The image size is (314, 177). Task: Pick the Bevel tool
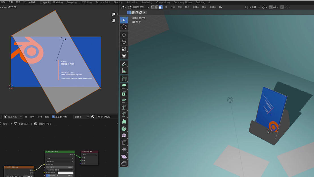(x=124, y=101)
